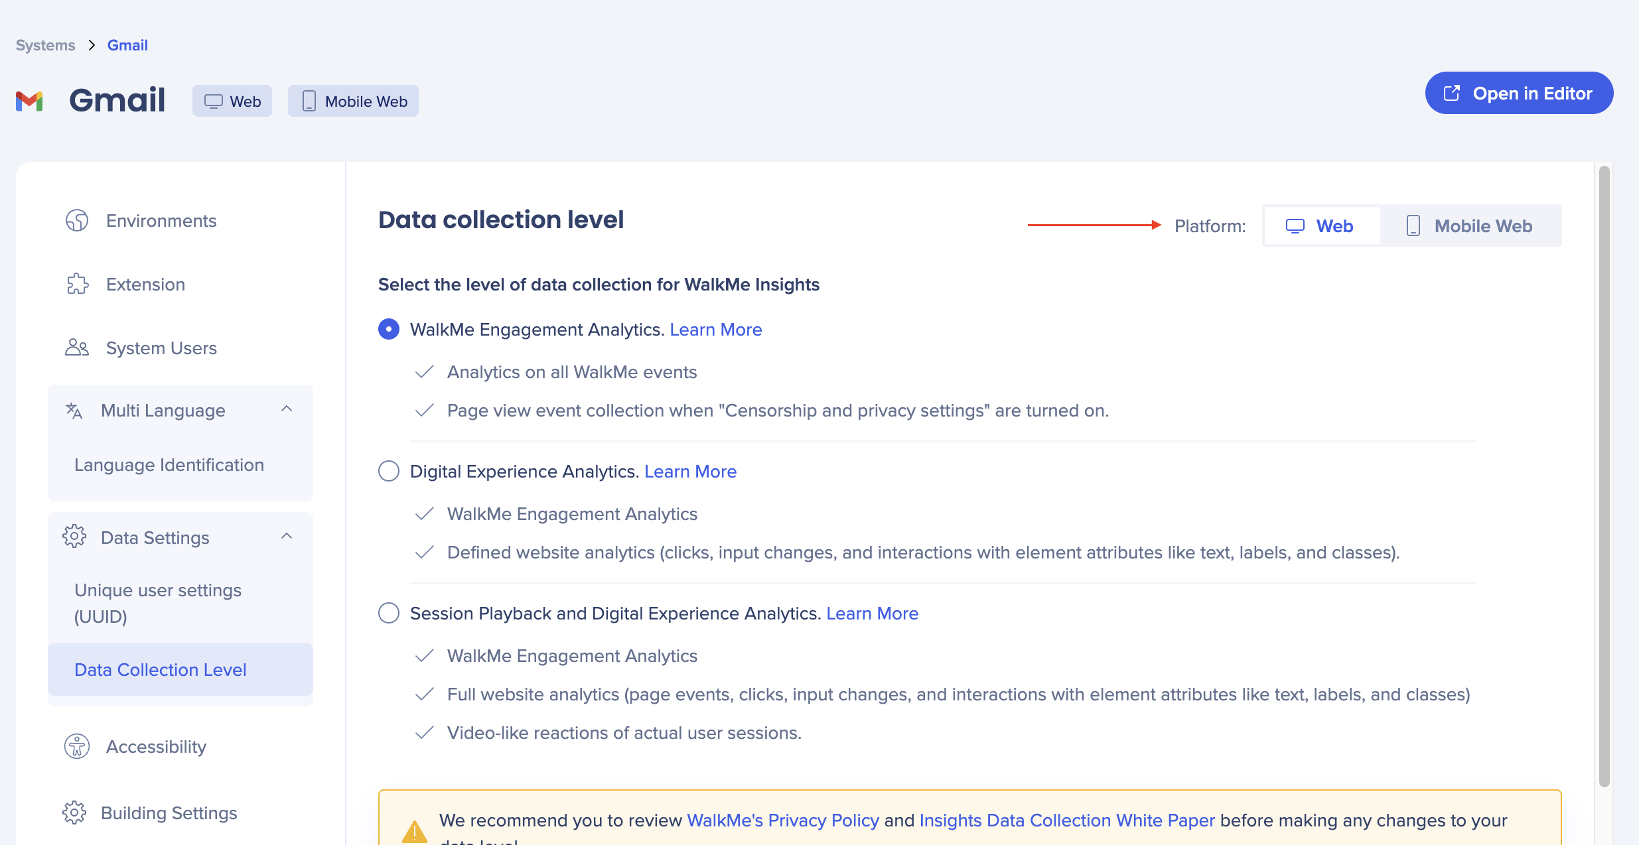Click the Mobile Web badge next to Gmail title
The height and width of the screenshot is (845, 1639).
coord(353,101)
